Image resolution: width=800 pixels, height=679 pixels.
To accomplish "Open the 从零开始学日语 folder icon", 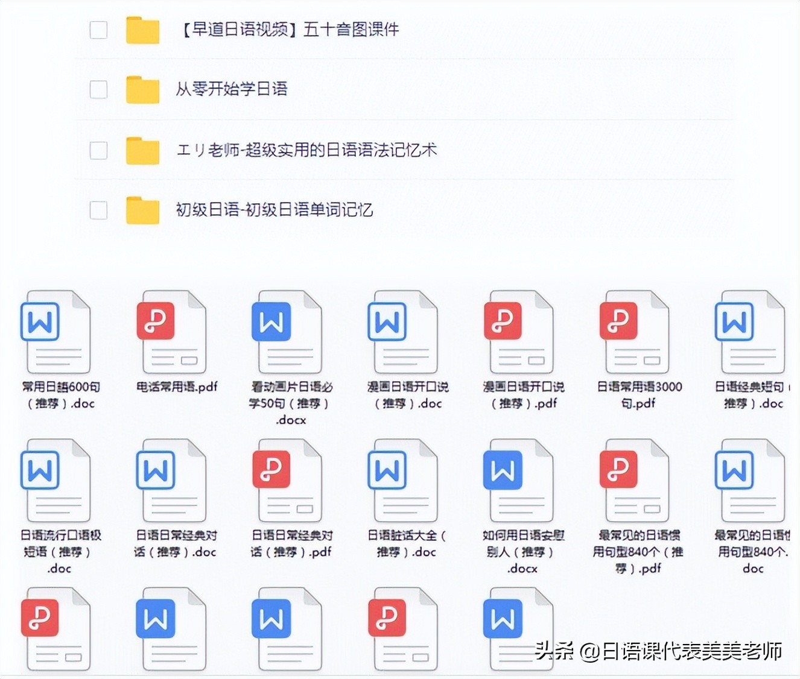I will tap(142, 89).
